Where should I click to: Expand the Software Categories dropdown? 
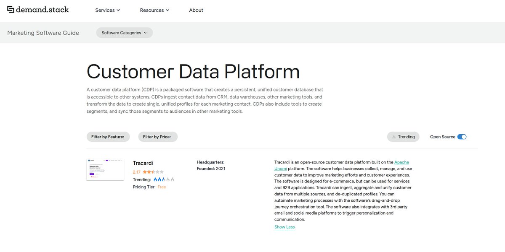pos(125,33)
